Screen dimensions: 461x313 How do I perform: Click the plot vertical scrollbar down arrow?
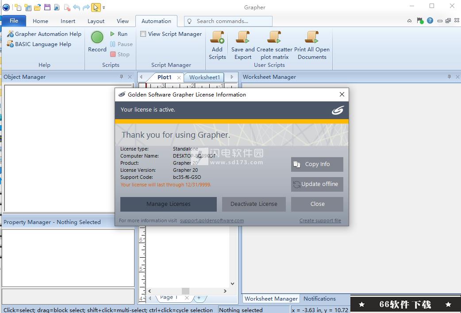(233, 284)
